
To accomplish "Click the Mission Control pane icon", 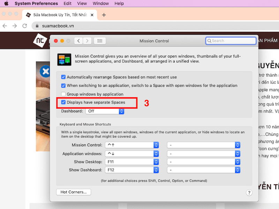I will pos(64,60).
